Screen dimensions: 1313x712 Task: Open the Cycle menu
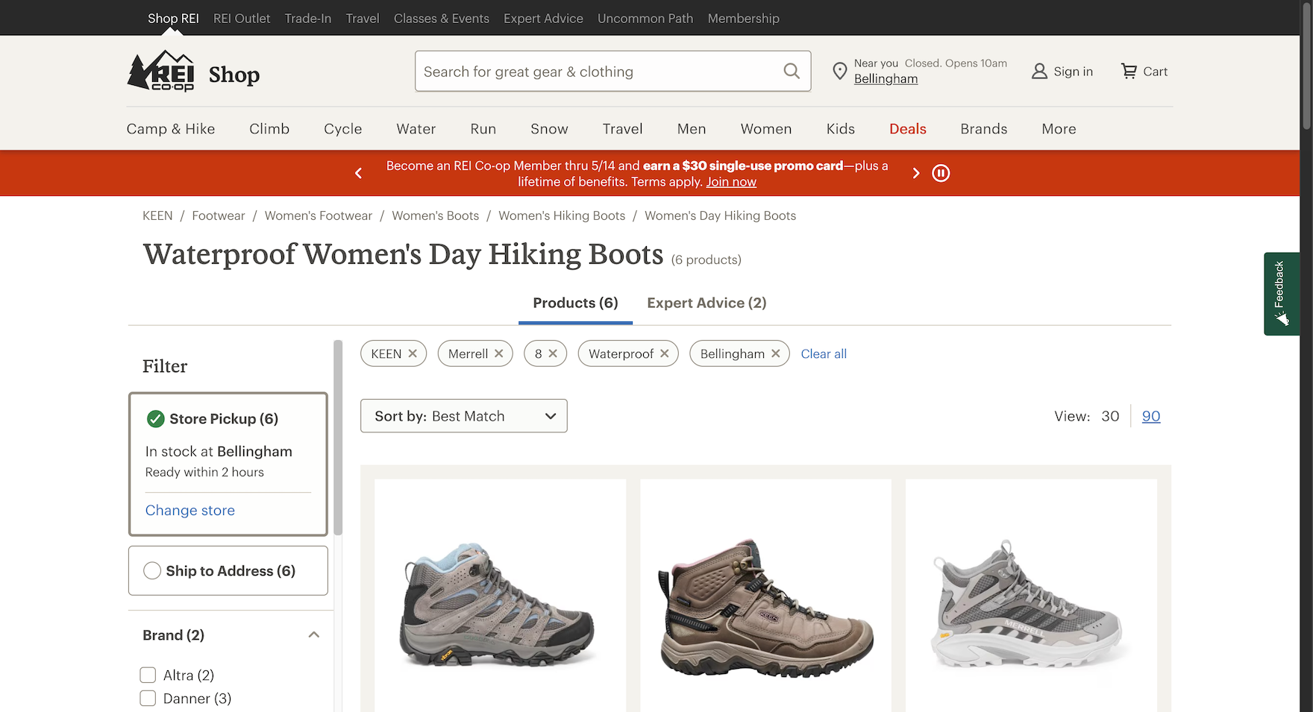(x=343, y=129)
